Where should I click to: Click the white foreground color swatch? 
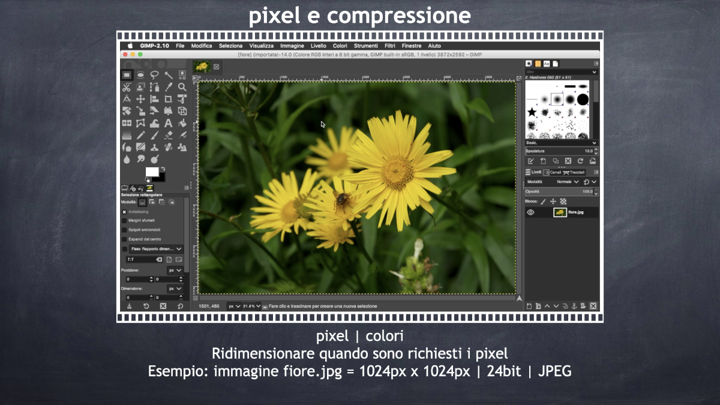click(152, 172)
